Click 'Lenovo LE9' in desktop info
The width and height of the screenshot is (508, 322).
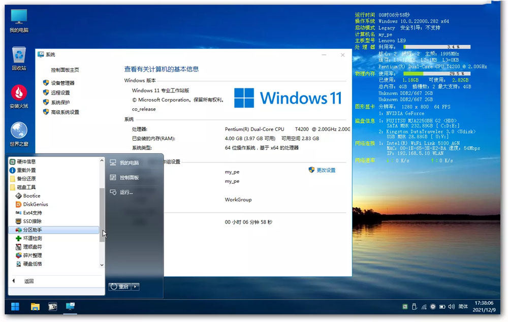[x=392, y=41]
